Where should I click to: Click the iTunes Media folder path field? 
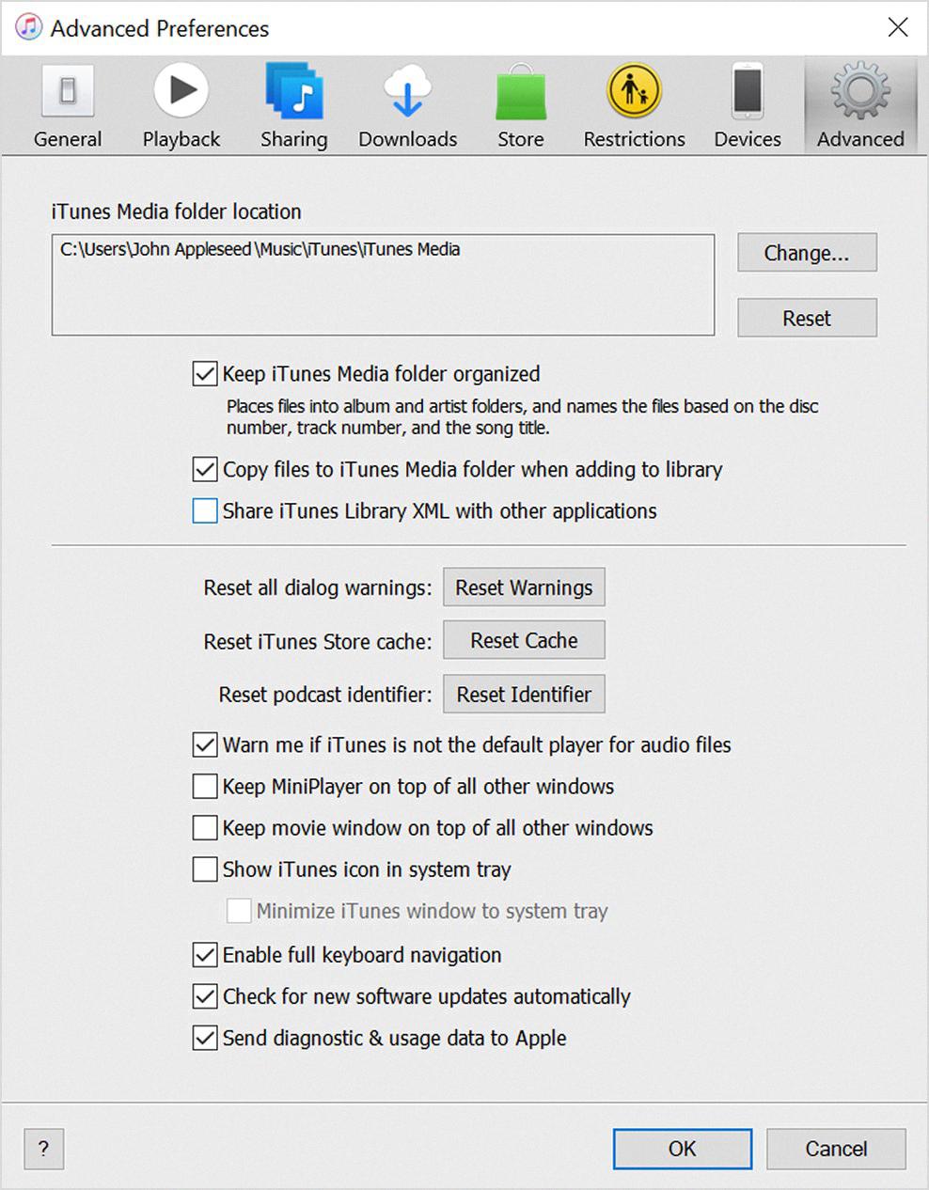(383, 285)
